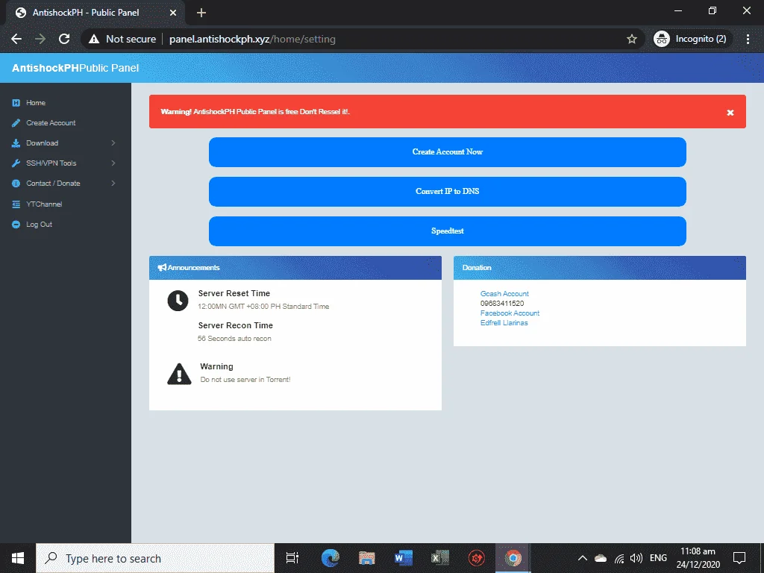764x573 pixels.
Task: Click the warning triangle icon in Announcements
Action: [x=179, y=374]
